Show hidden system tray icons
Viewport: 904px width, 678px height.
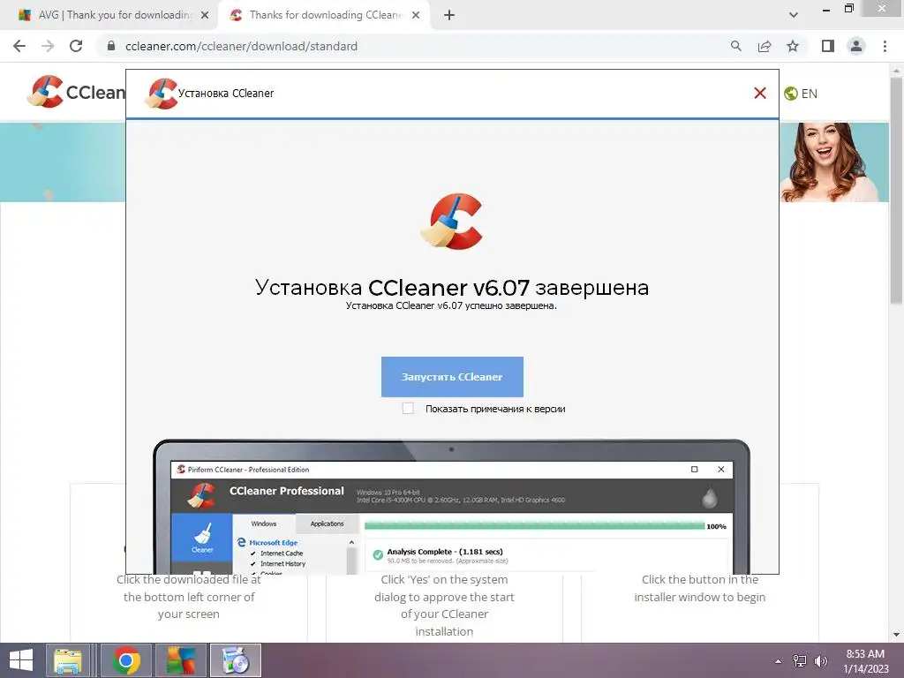coord(779,660)
